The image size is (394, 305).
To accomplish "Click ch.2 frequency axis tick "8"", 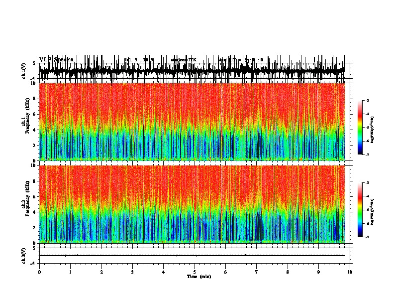I will click(35, 181).
